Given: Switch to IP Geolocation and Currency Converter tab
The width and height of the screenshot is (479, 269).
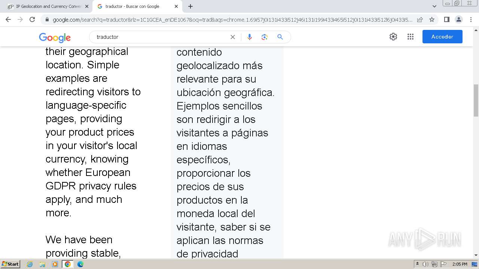Looking at the screenshot, I should 48,6.
